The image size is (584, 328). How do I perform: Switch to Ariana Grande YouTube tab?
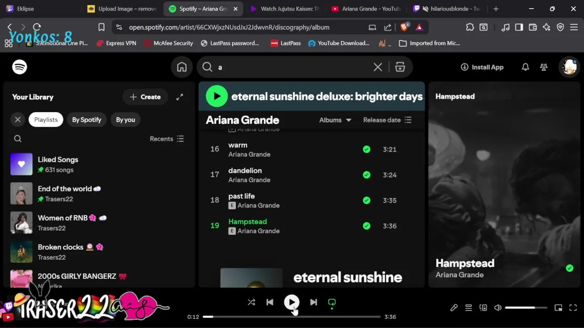[366, 9]
